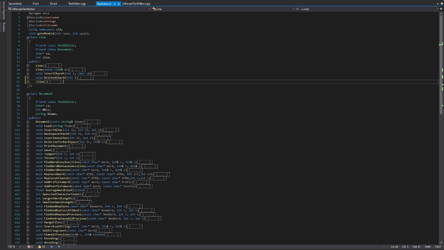This screenshot has height=250, width=444.
Task: Switch to UltimateTextEditor.cpp tab
Action: pyautogui.click(x=136, y=4)
